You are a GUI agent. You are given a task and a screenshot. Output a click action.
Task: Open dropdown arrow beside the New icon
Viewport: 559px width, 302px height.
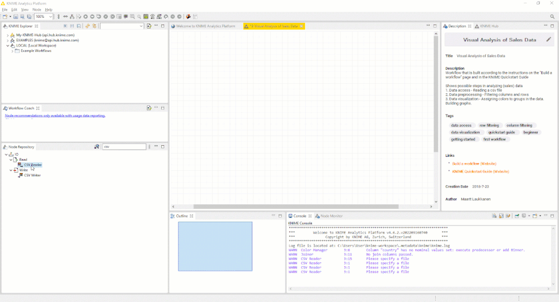[10, 17]
